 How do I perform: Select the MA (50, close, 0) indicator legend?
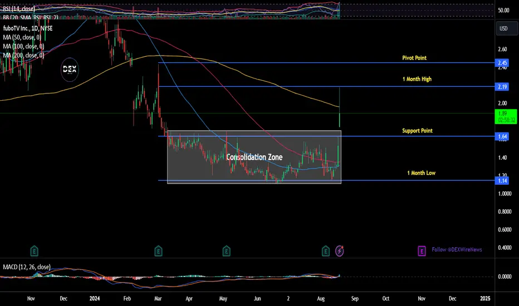pyautogui.click(x=22, y=37)
